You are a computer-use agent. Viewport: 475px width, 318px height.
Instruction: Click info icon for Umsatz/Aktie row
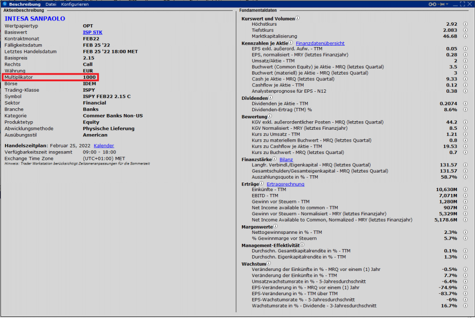tap(465, 61)
